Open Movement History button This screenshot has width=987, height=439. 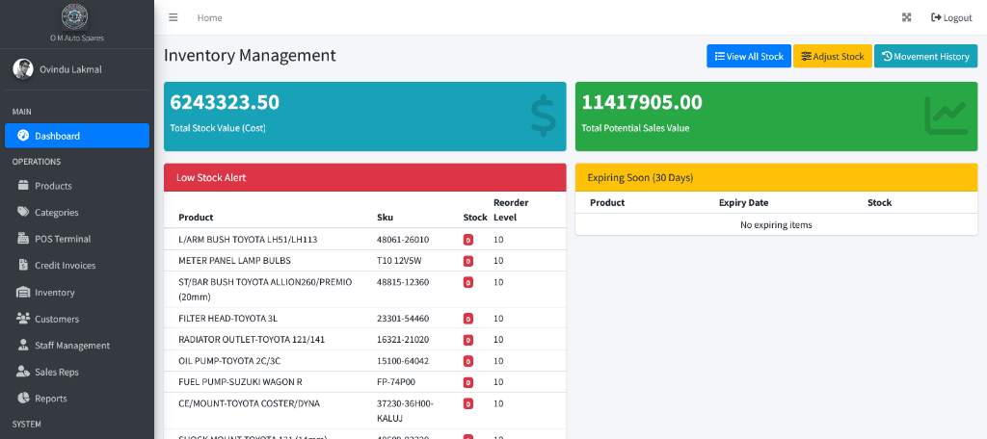(x=925, y=56)
